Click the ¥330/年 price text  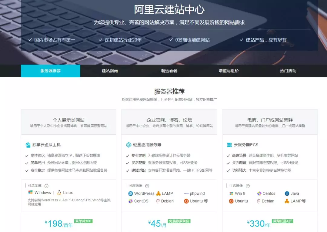(x=259, y=224)
